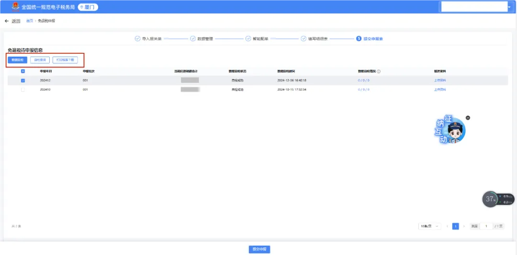Screen dimensions: 517x255
Task: Click the 202410 declaration month cell
Action: coord(45,90)
